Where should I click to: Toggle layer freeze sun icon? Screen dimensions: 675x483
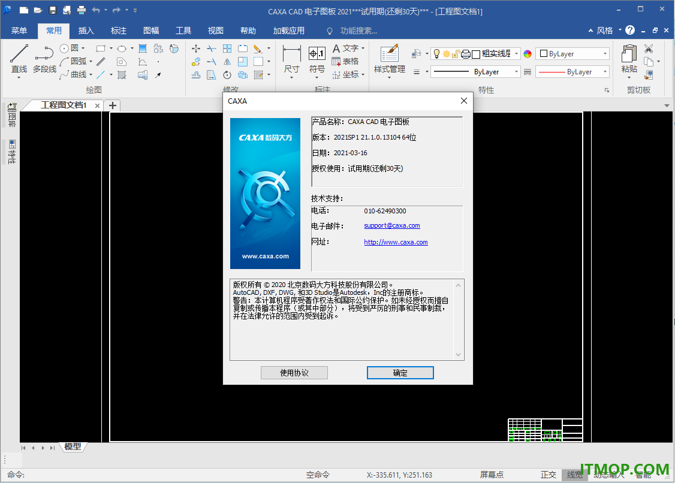(x=447, y=54)
